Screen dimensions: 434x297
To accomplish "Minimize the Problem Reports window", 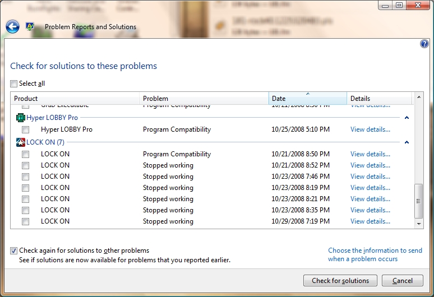I will [385, 5].
